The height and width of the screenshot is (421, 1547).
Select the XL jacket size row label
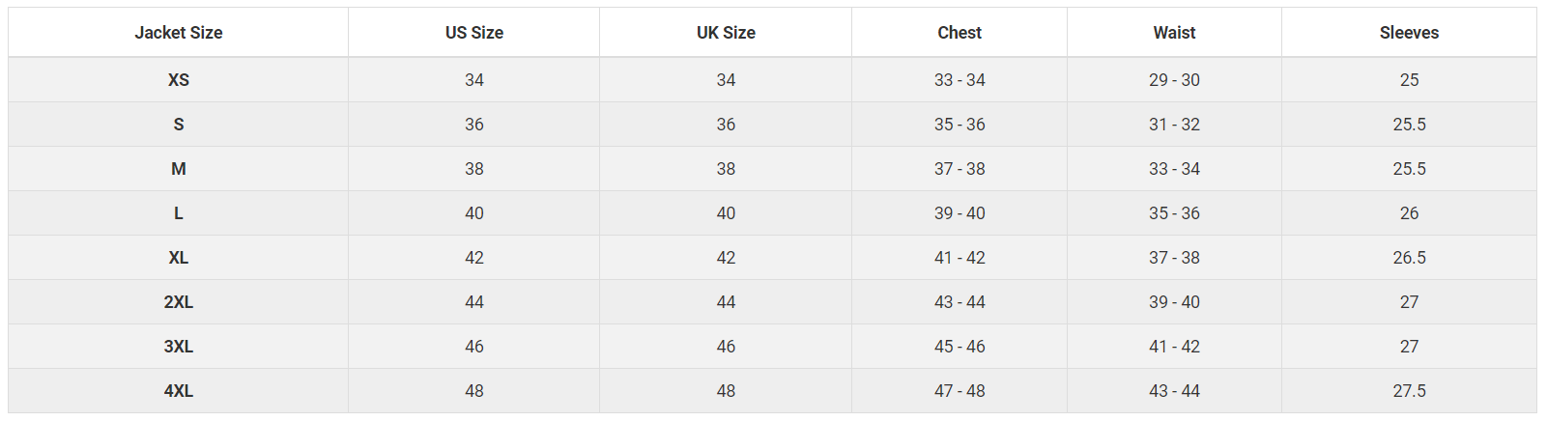pyautogui.click(x=179, y=258)
